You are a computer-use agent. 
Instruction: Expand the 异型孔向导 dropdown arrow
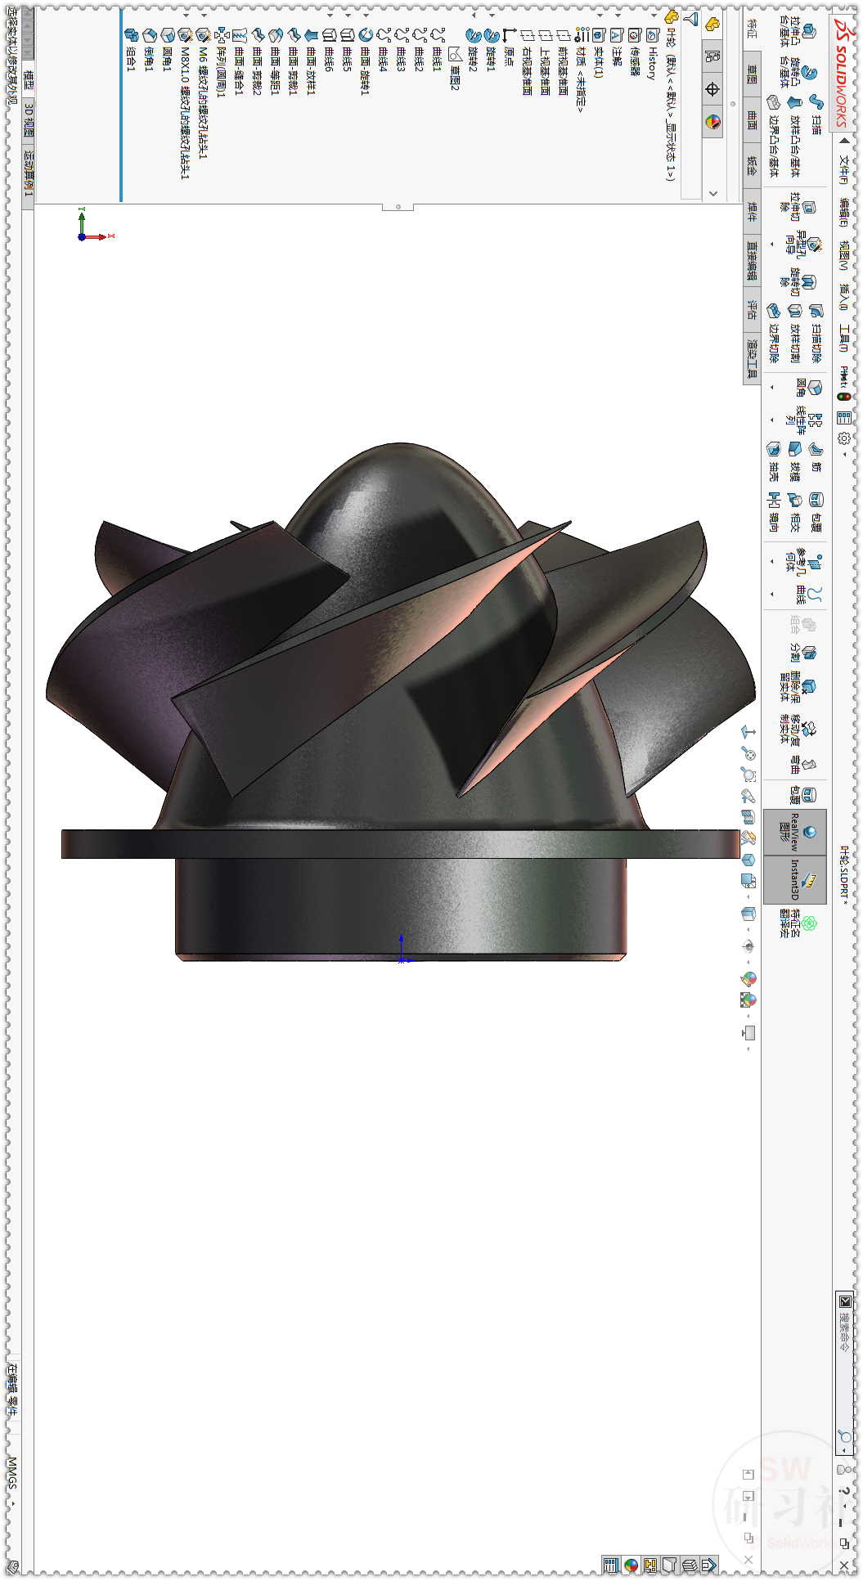click(x=772, y=245)
